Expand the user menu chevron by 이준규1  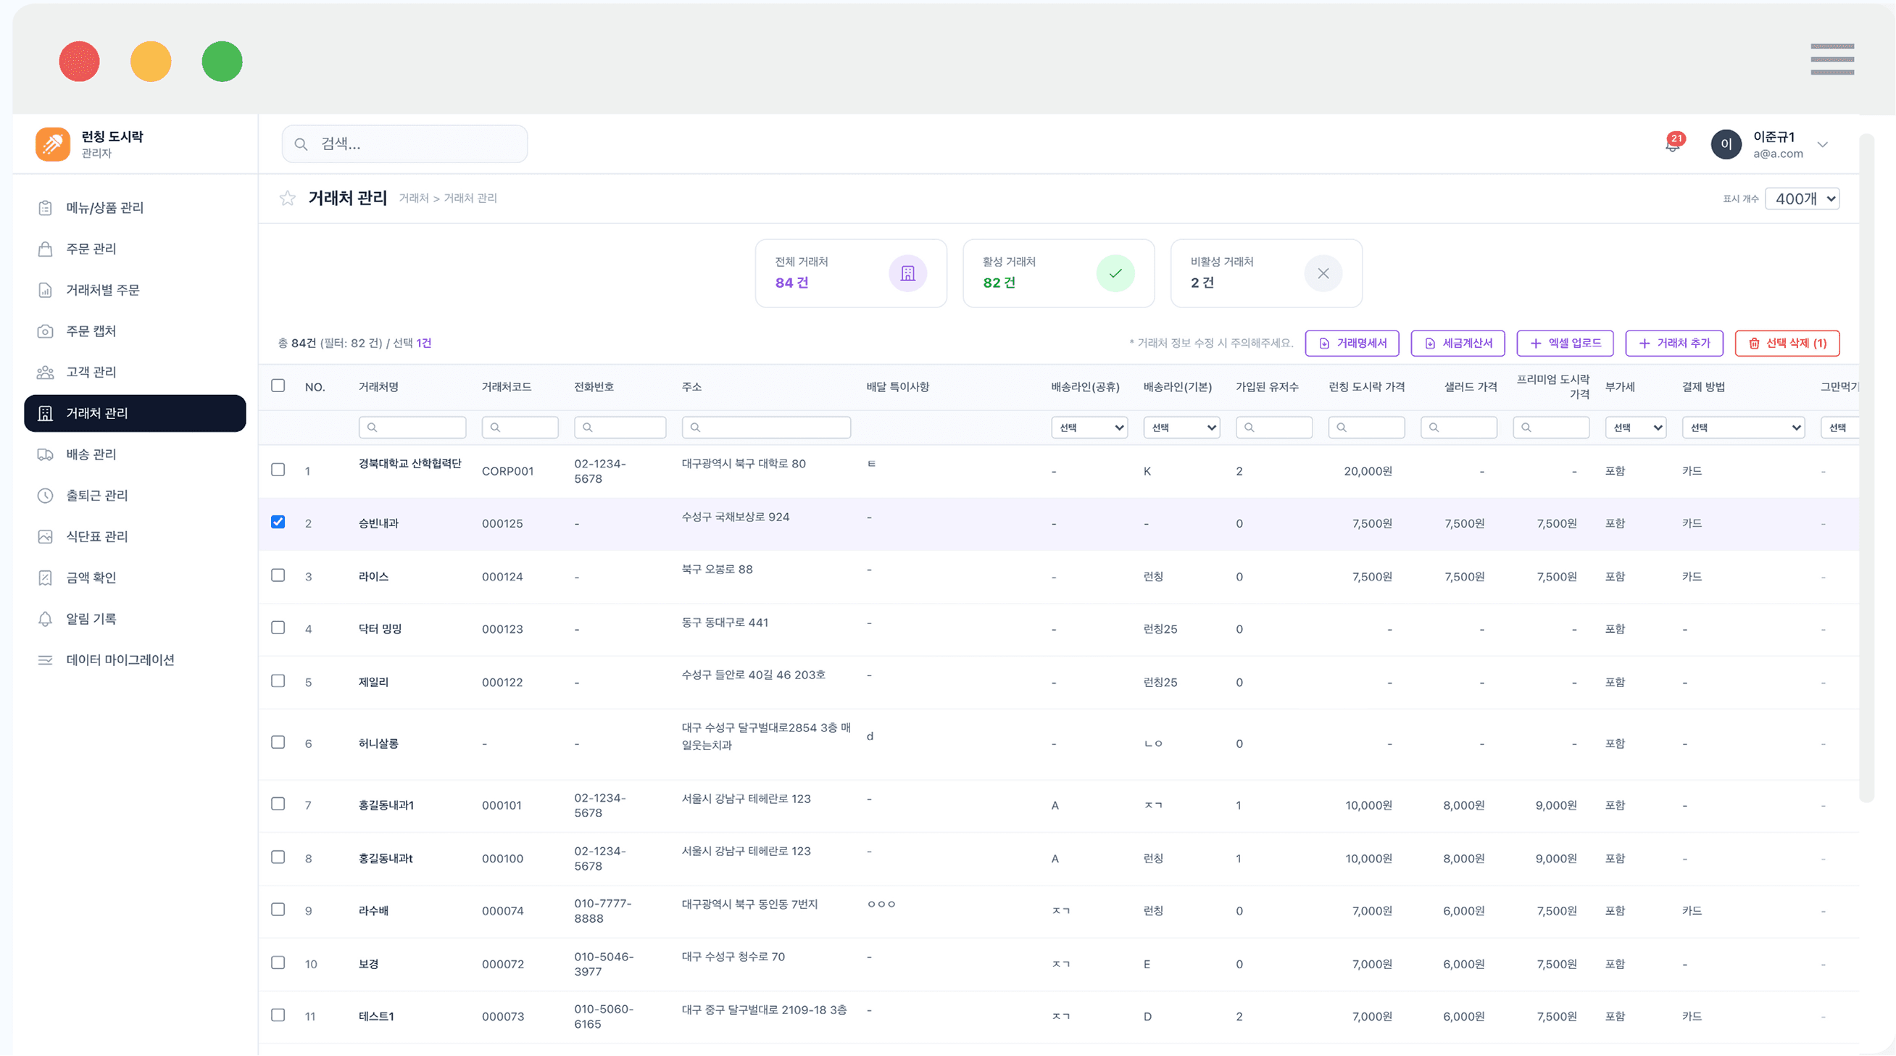pyautogui.click(x=1822, y=144)
